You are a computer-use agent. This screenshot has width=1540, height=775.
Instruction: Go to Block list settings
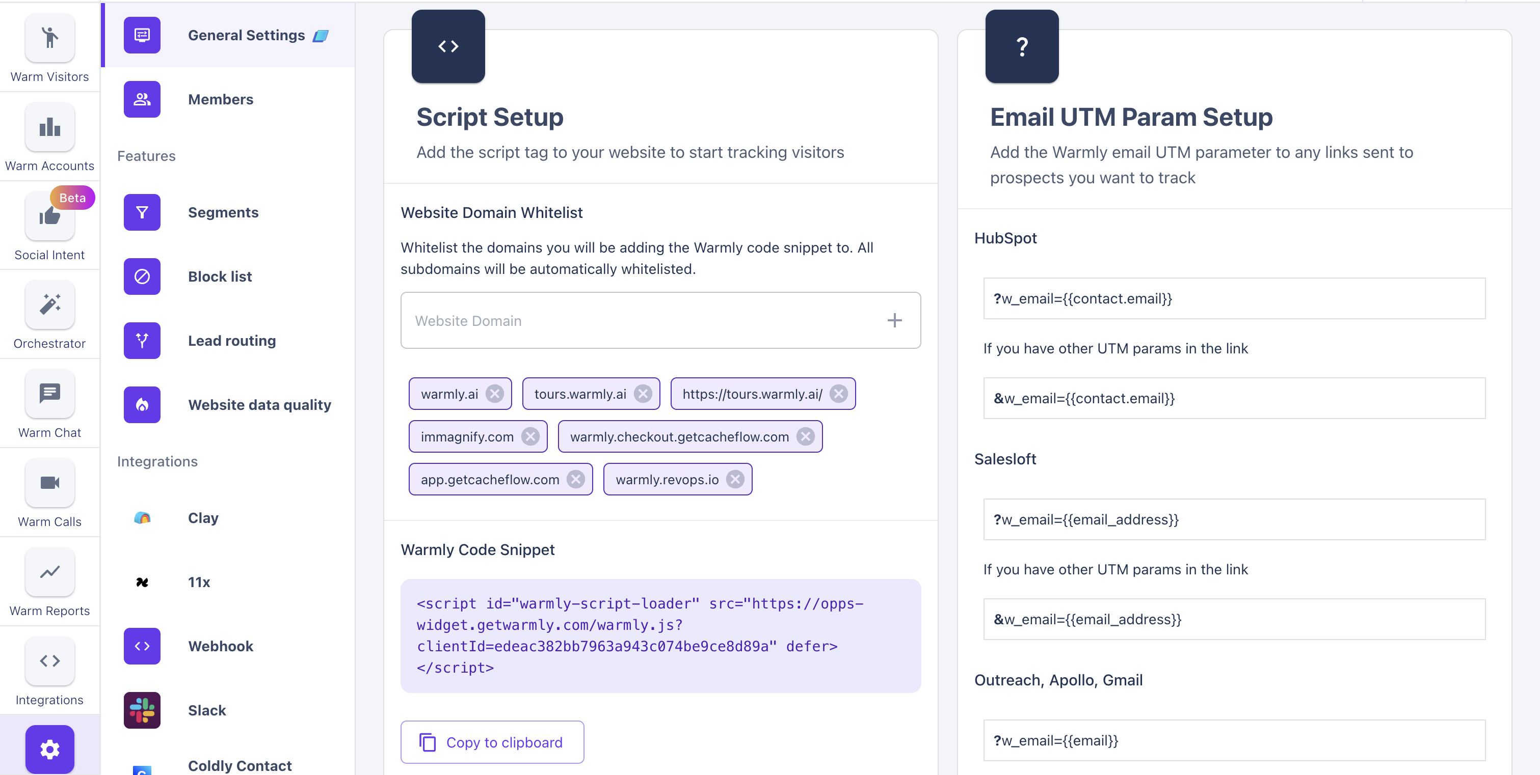tap(220, 276)
